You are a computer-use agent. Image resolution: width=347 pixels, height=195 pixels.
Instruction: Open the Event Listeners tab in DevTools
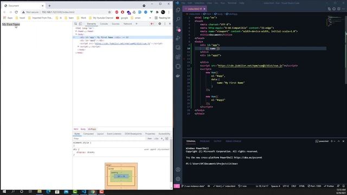coord(114,134)
